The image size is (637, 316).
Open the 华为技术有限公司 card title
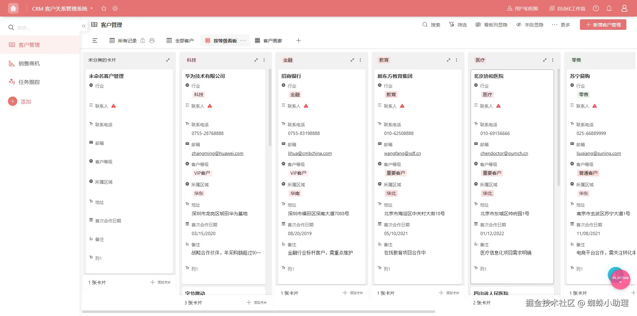point(205,76)
